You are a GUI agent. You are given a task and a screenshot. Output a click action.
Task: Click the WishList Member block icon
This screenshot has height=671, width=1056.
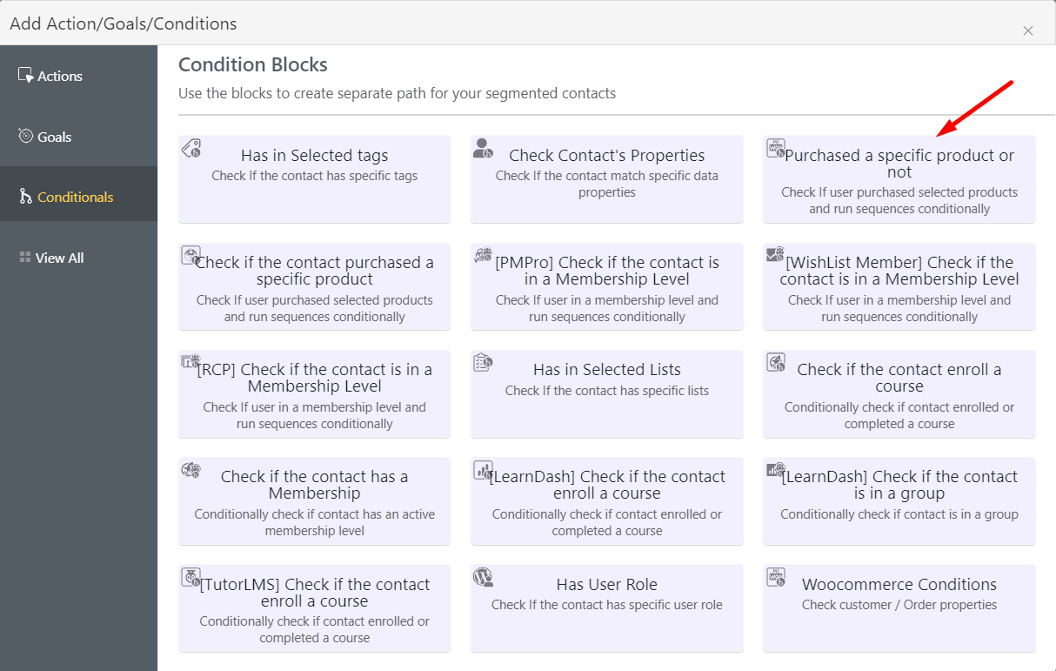click(776, 255)
